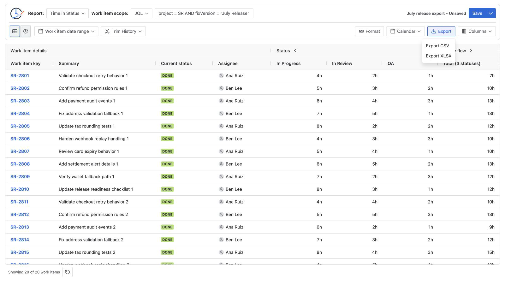The width and height of the screenshot is (505, 284).
Task: Click Ben Lee avatar icon on SR-2808
Action: click(x=221, y=164)
